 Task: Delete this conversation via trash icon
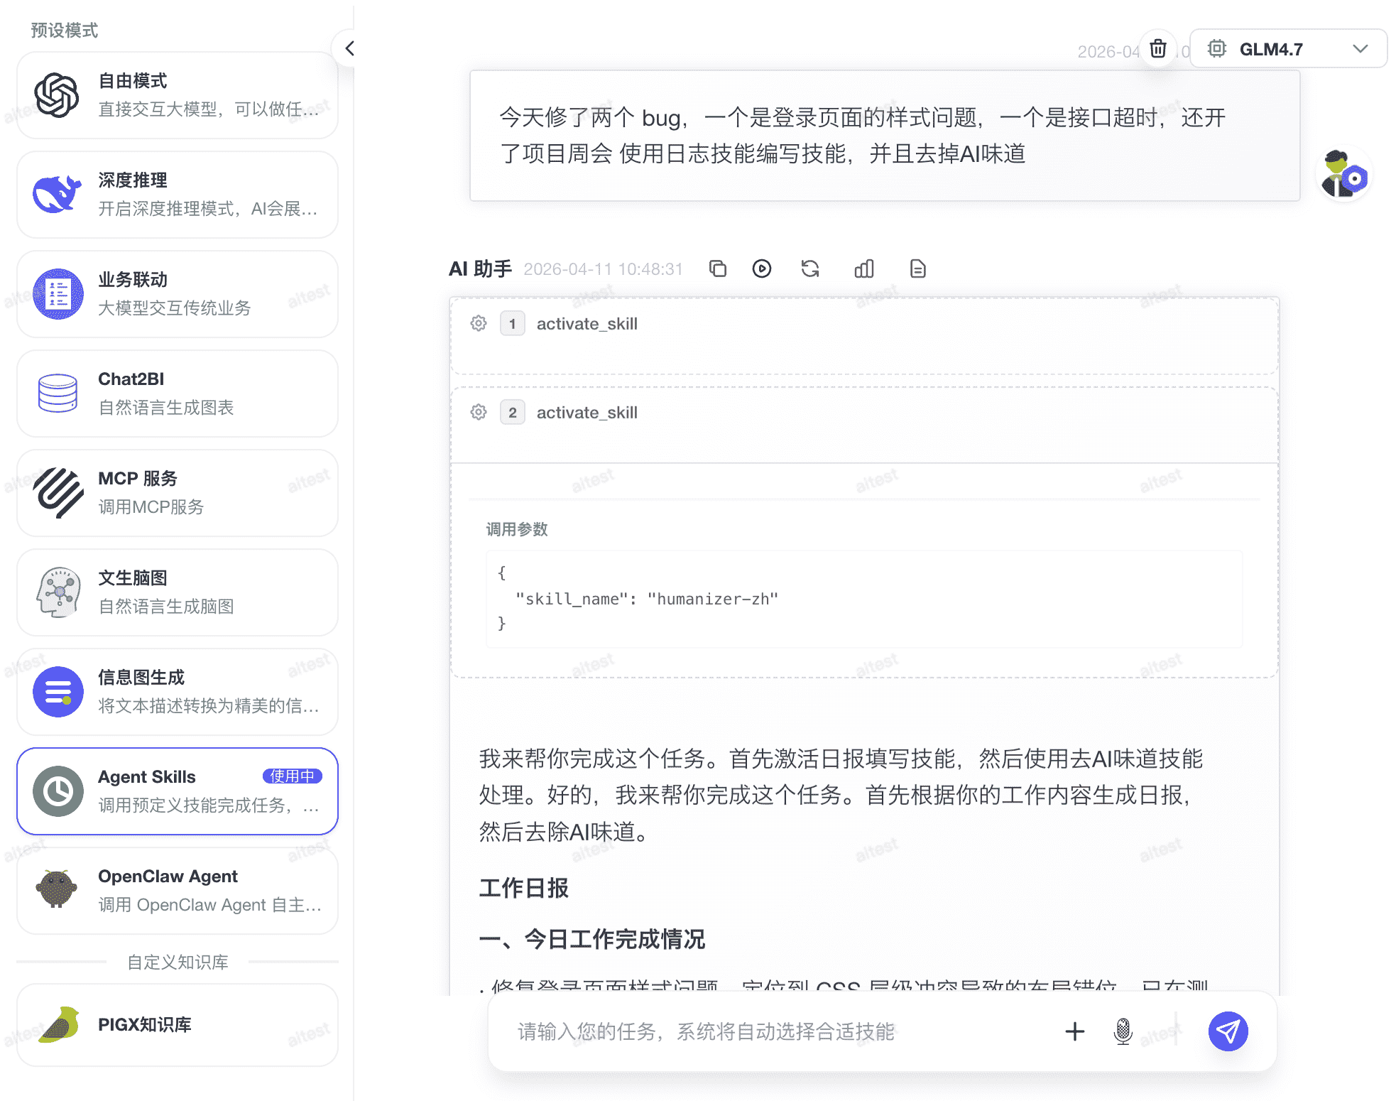point(1157,48)
